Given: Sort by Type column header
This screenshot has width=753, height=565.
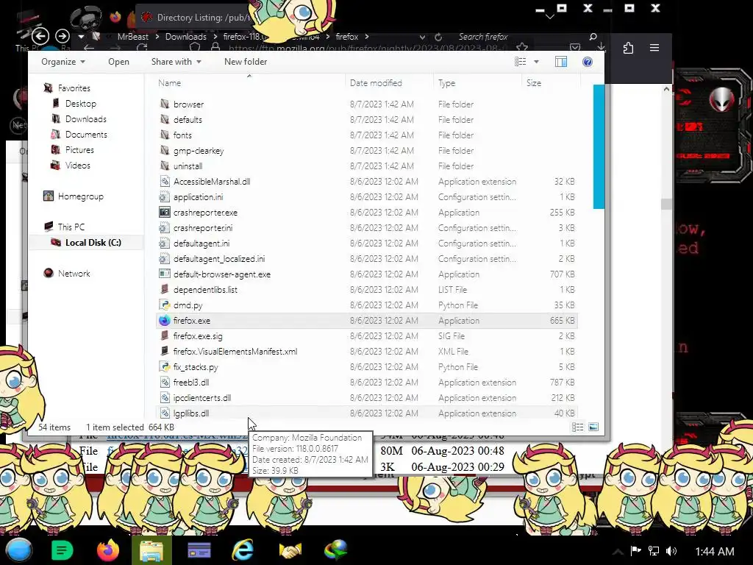Looking at the screenshot, I should [x=446, y=82].
